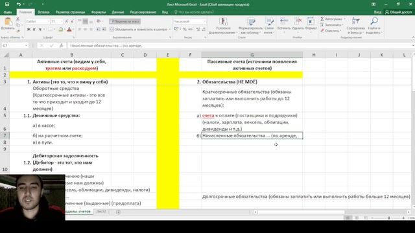Screen dimensions: 415x233
Task: Open the number format (Числовой) dropdown
Action: tap(205, 21)
